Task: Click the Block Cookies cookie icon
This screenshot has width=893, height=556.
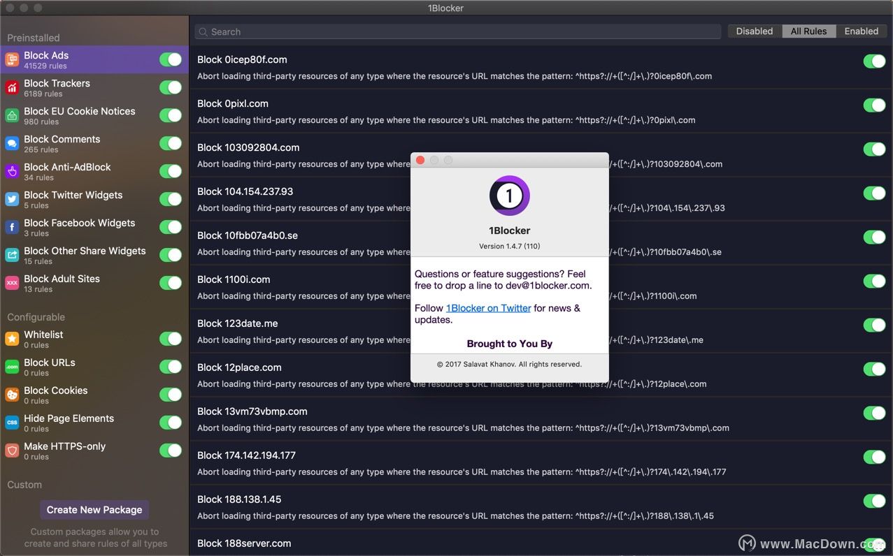Action: (12, 395)
